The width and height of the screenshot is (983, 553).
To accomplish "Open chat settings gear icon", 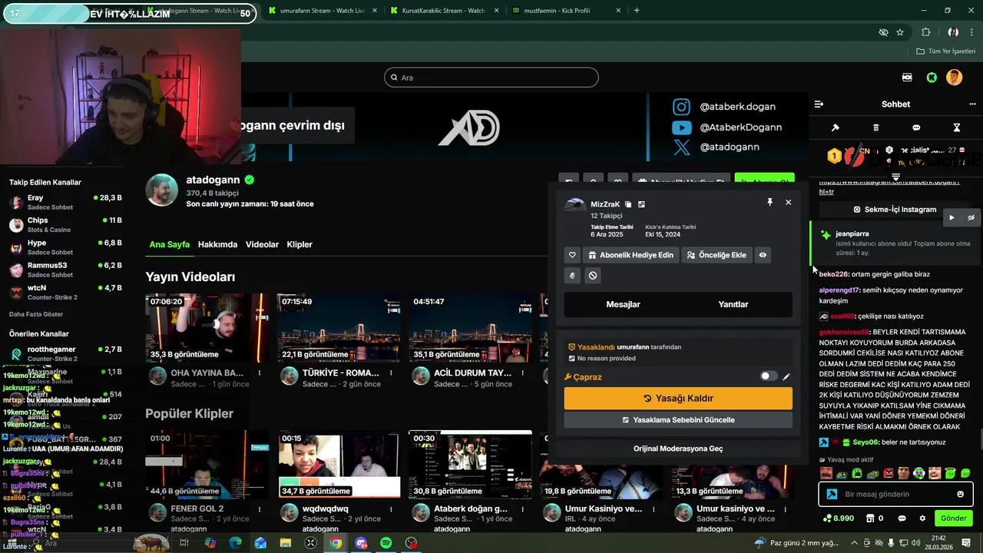I will pos(922,518).
